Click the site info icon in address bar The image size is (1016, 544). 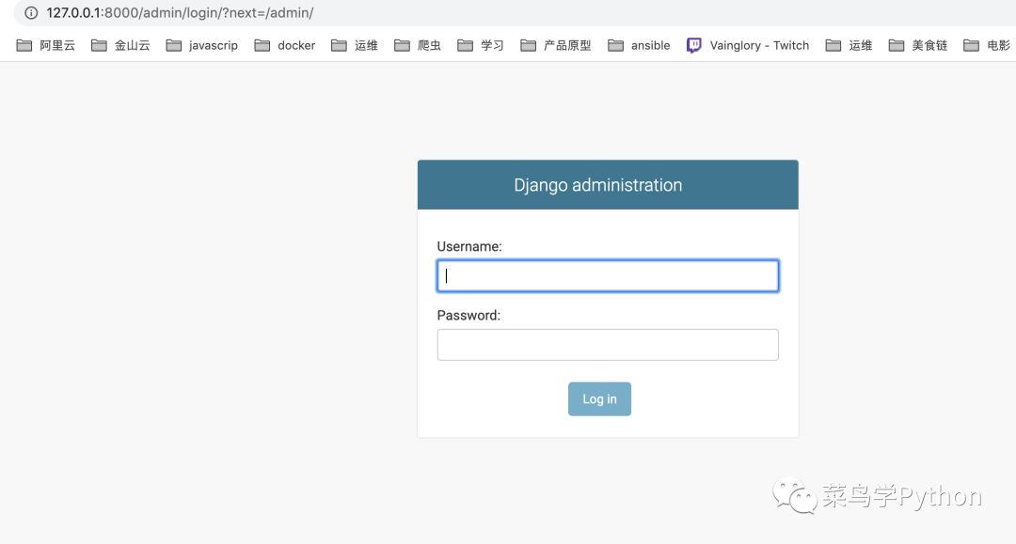(x=31, y=13)
